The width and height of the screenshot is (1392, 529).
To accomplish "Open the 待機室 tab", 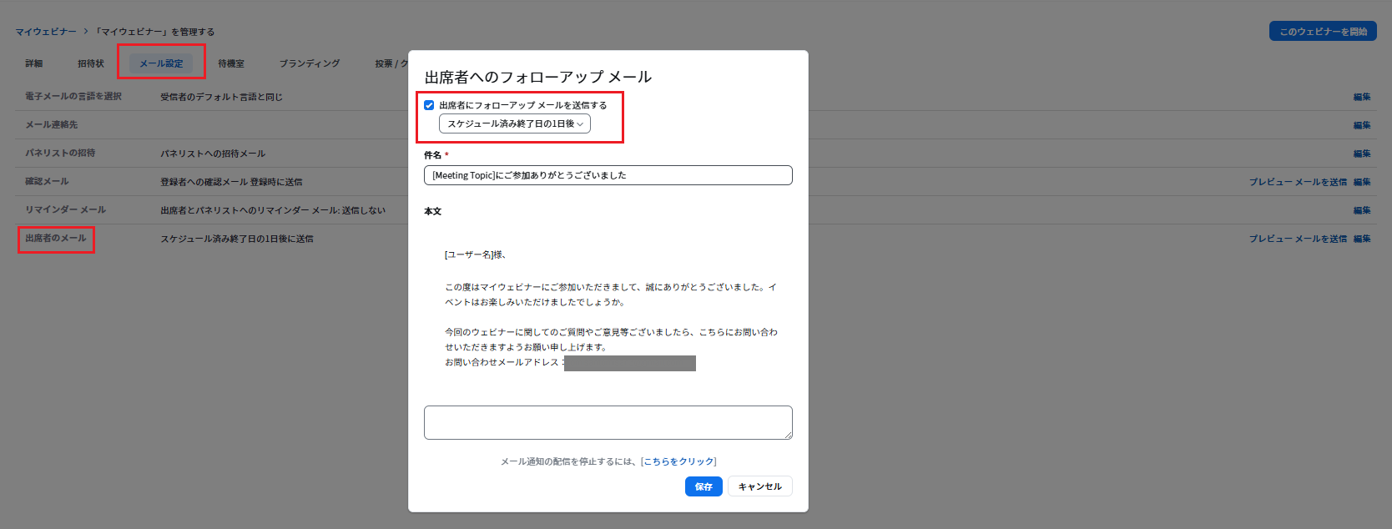I will [231, 63].
